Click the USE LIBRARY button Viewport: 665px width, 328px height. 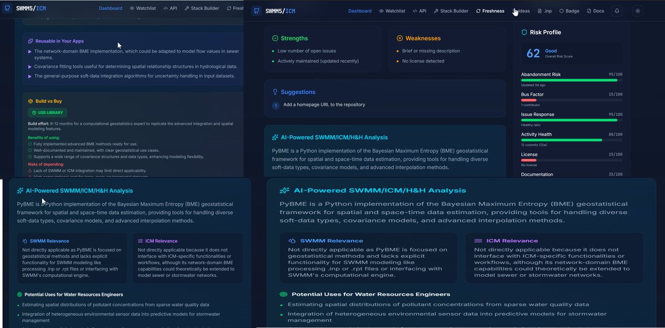pyautogui.click(x=48, y=112)
